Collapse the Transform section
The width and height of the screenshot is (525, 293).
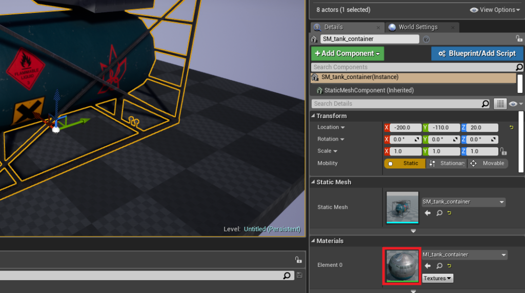pyautogui.click(x=313, y=115)
